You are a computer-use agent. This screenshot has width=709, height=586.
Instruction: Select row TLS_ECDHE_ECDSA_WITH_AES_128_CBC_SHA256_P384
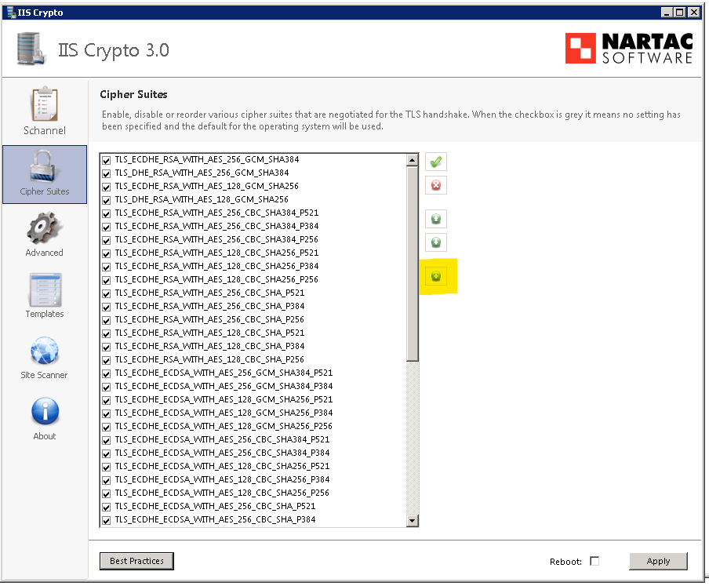tap(253, 480)
